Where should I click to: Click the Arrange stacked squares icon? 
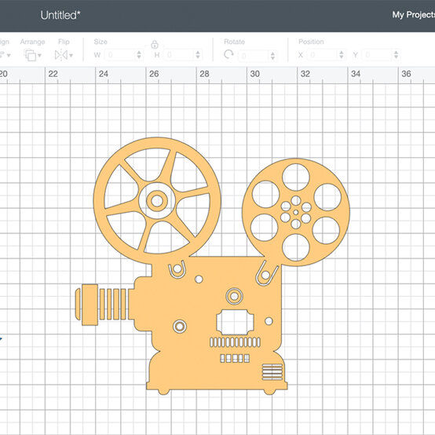click(x=31, y=55)
